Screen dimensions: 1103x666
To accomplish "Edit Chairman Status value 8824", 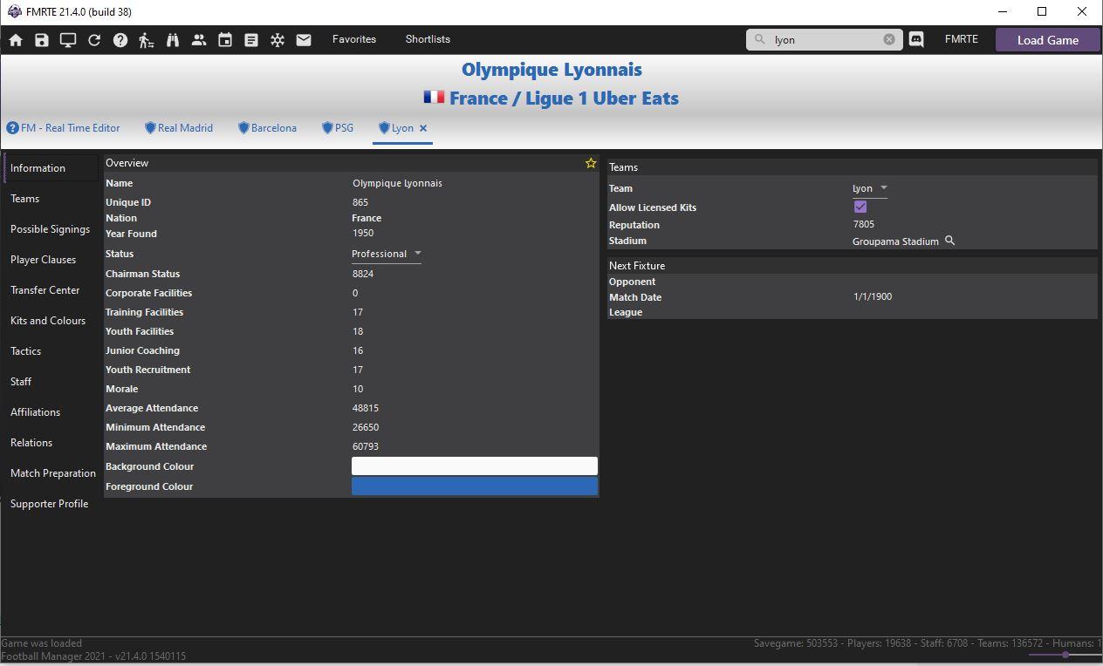I will [363, 274].
